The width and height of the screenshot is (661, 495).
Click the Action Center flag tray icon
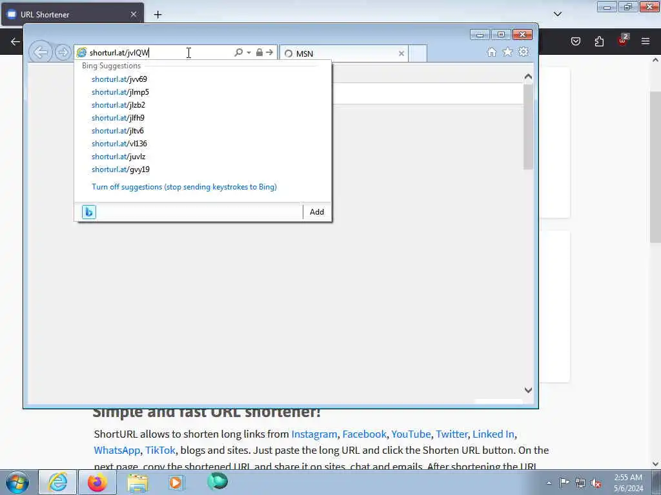[x=564, y=483]
